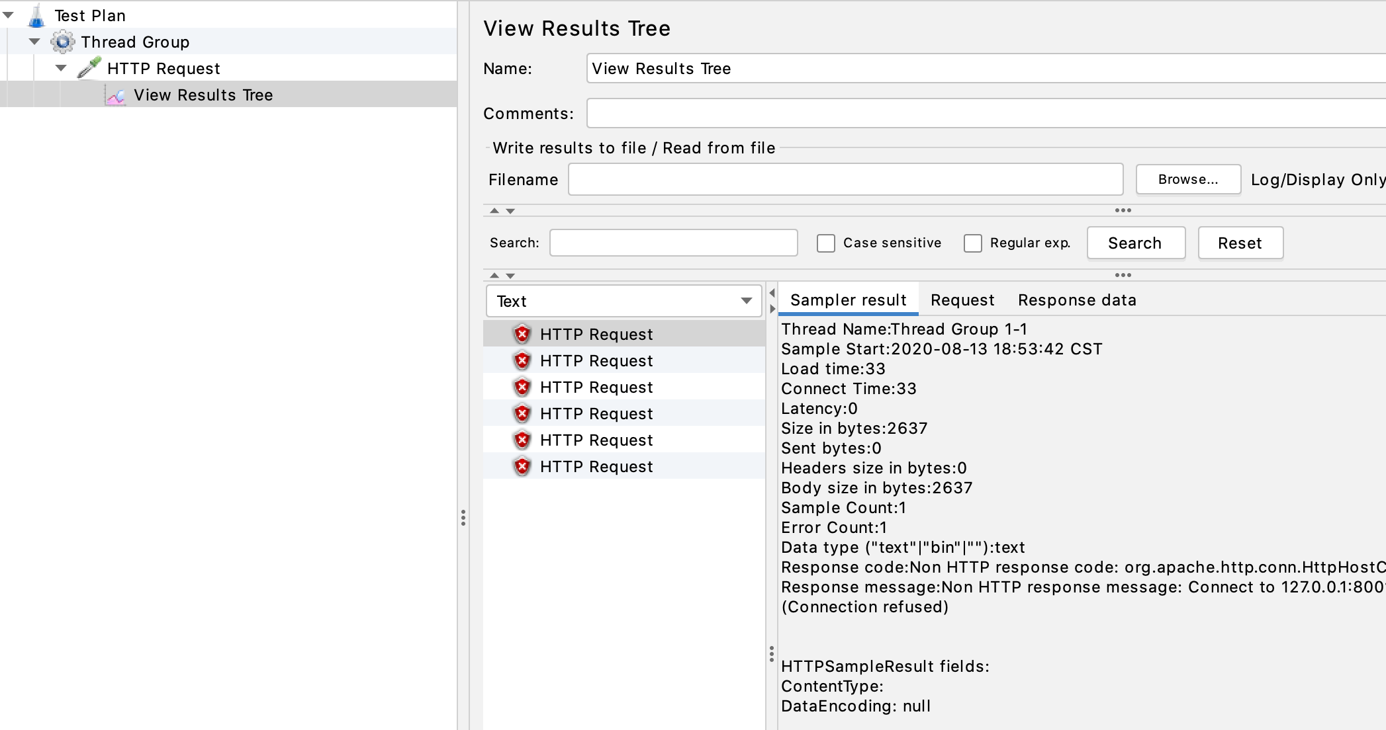The width and height of the screenshot is (1386, 730).
Task: Select Test Plan in the tree
Action: [90, 16]
